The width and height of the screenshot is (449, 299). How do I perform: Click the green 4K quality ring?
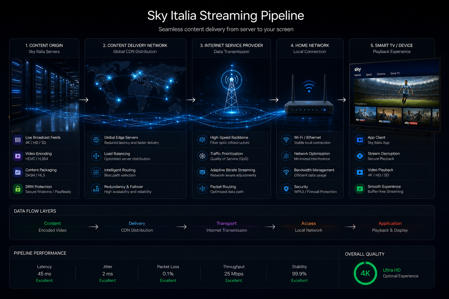click(x=365, y=273)
